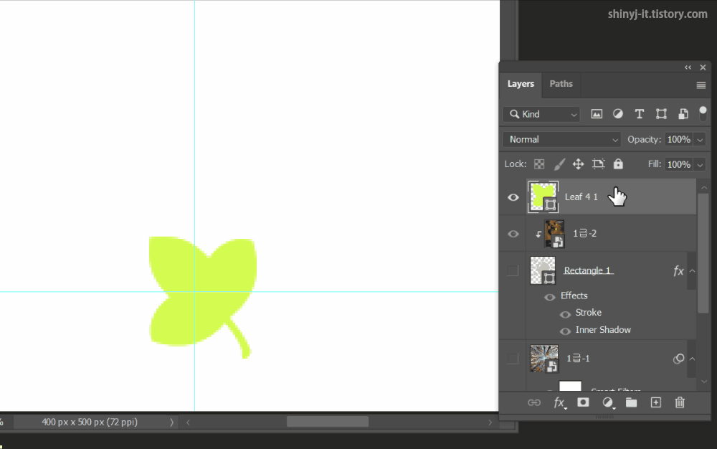Screen dimensions: 717x449
Task: Select 1급-2 layer thumbnail
Action: coord(554,234)
